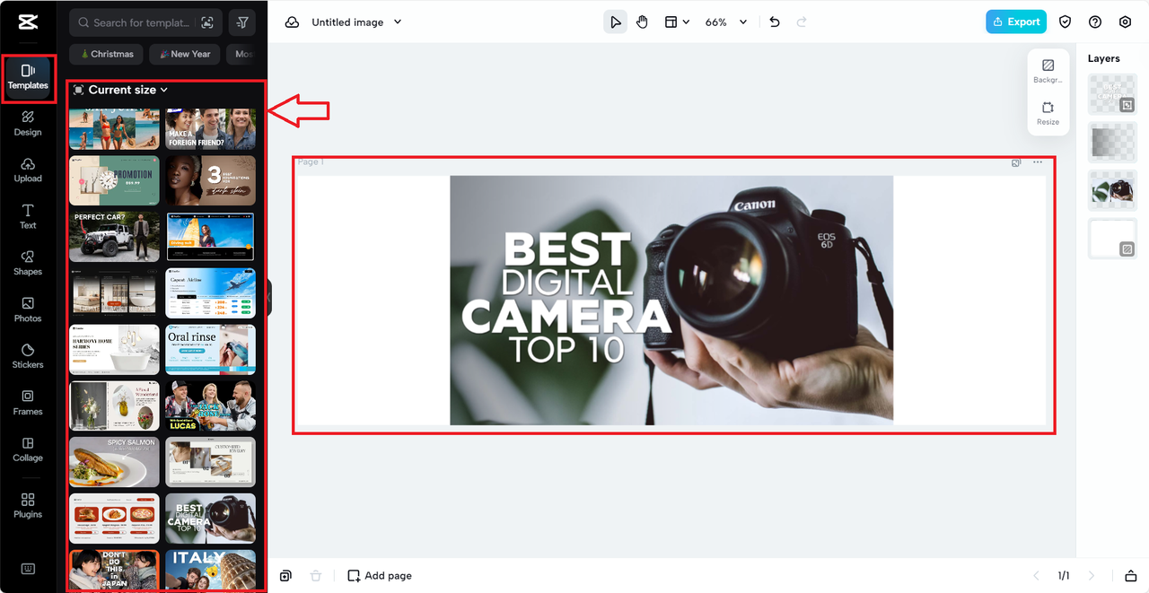The height and width of the screenshot is (593, 1149).
Task: Choose the Best Digital Camera template
Action: pyautogui.click(x=210, y=519)
